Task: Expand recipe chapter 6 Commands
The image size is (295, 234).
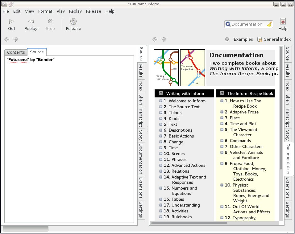Action: (x=222, y=141)
